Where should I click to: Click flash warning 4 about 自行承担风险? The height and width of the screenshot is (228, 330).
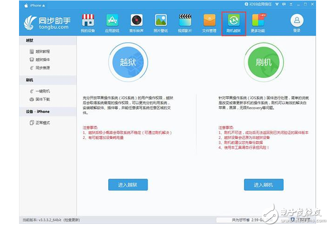click(244, 148)
